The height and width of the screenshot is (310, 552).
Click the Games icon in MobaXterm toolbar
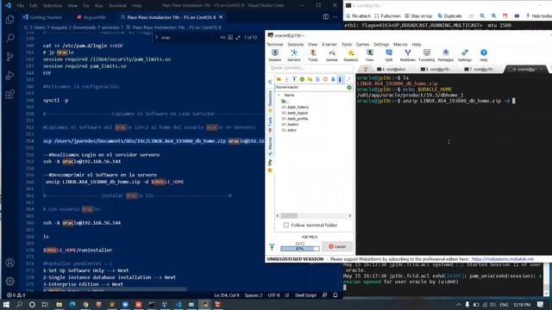click(331, 55)
